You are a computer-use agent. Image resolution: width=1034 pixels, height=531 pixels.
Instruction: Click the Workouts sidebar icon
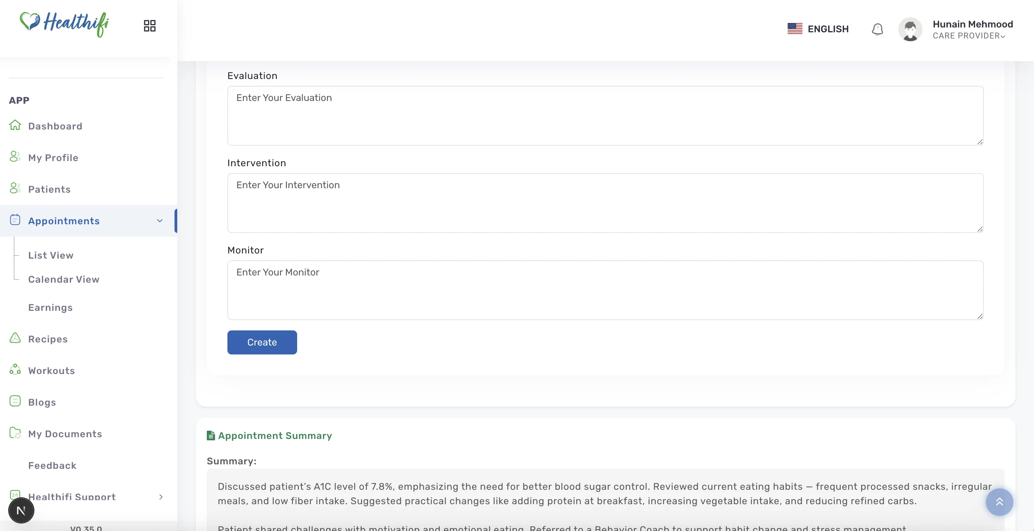(x=15, y=370)
